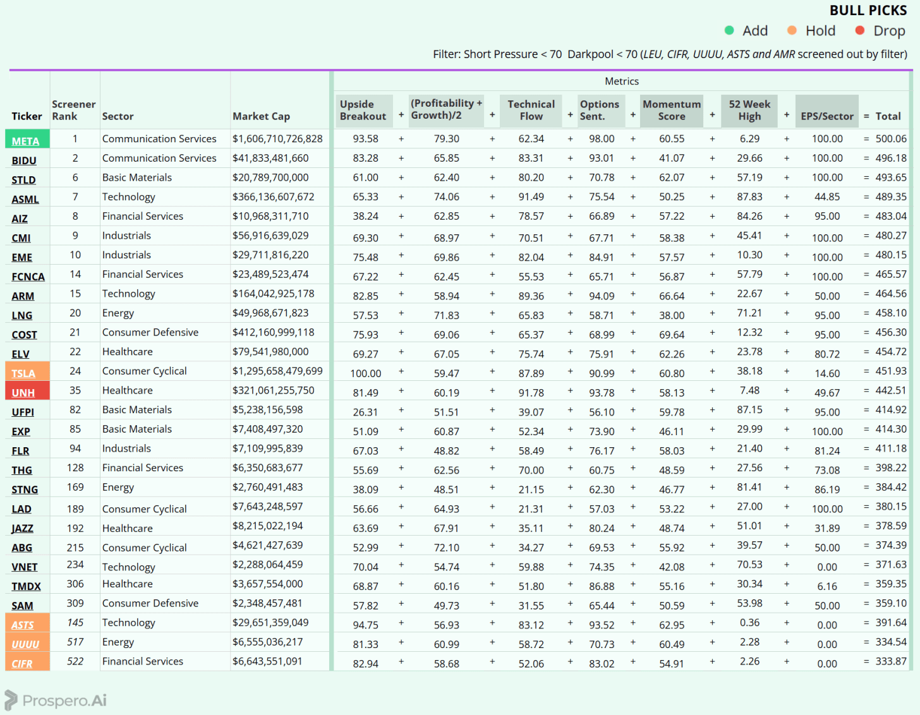
Task: Open the EXP ticker link
Action: (x=21, y=431)
